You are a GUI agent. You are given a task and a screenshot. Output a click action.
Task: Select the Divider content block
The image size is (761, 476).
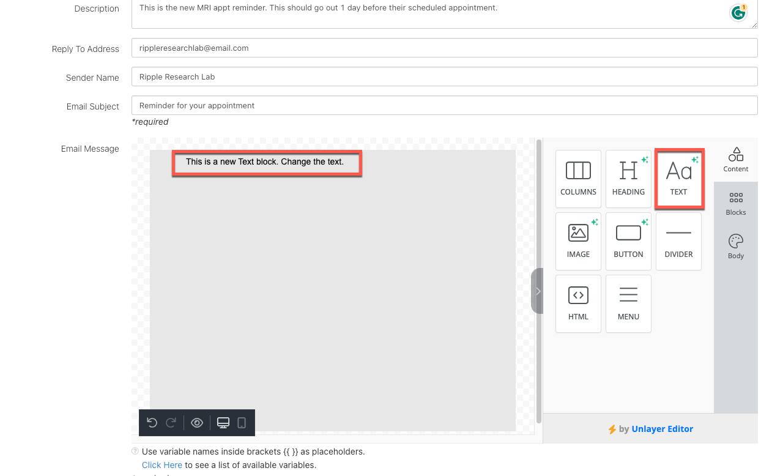point(678,241)
